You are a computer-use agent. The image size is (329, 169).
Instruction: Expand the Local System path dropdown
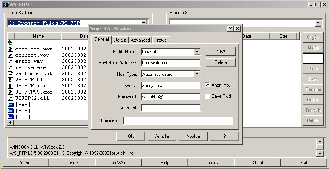144,23
